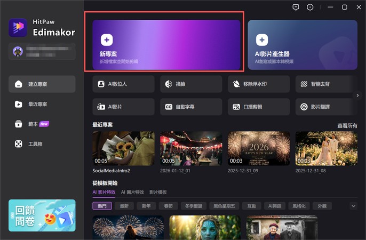Click the 口播剪輯 editing icon

click(x=236, y=107)
